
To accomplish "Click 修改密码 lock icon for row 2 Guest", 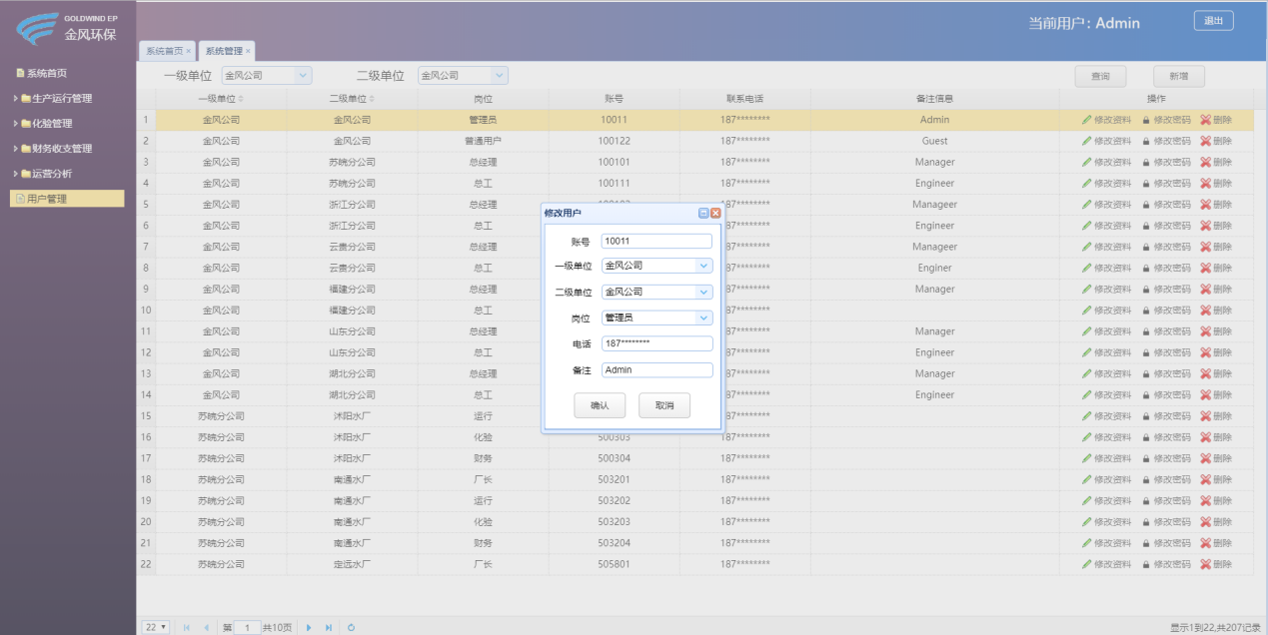I will (x=1146, y=141).
